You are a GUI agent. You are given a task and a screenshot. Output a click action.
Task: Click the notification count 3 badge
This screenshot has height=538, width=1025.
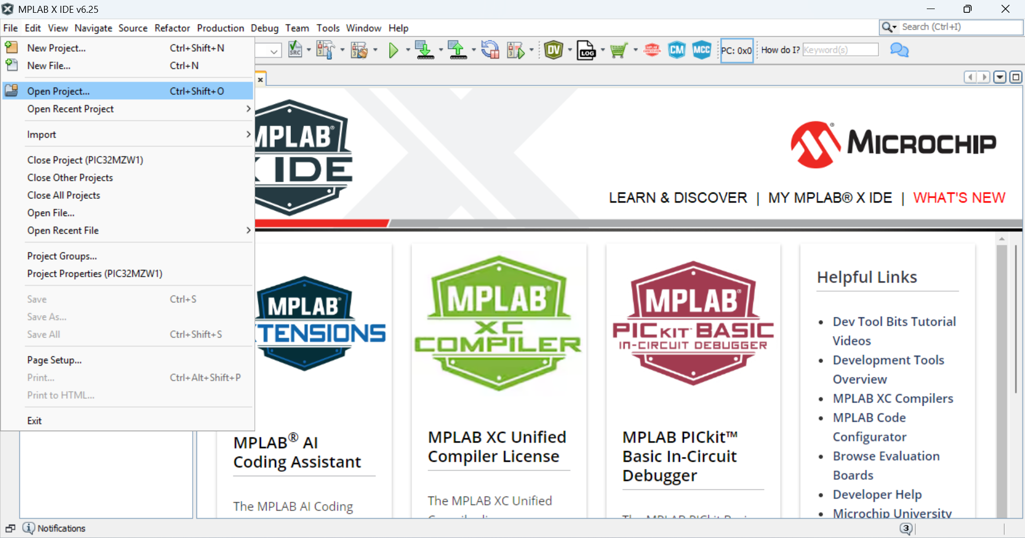click(x=906, y=528)
